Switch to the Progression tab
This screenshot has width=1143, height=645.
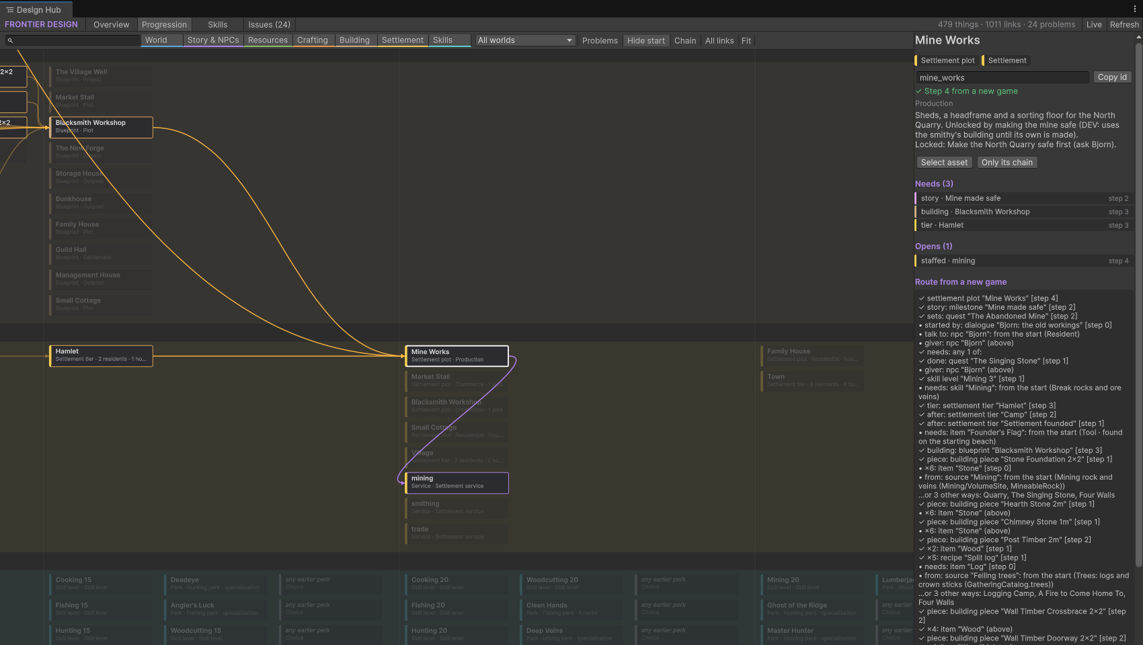164,25
